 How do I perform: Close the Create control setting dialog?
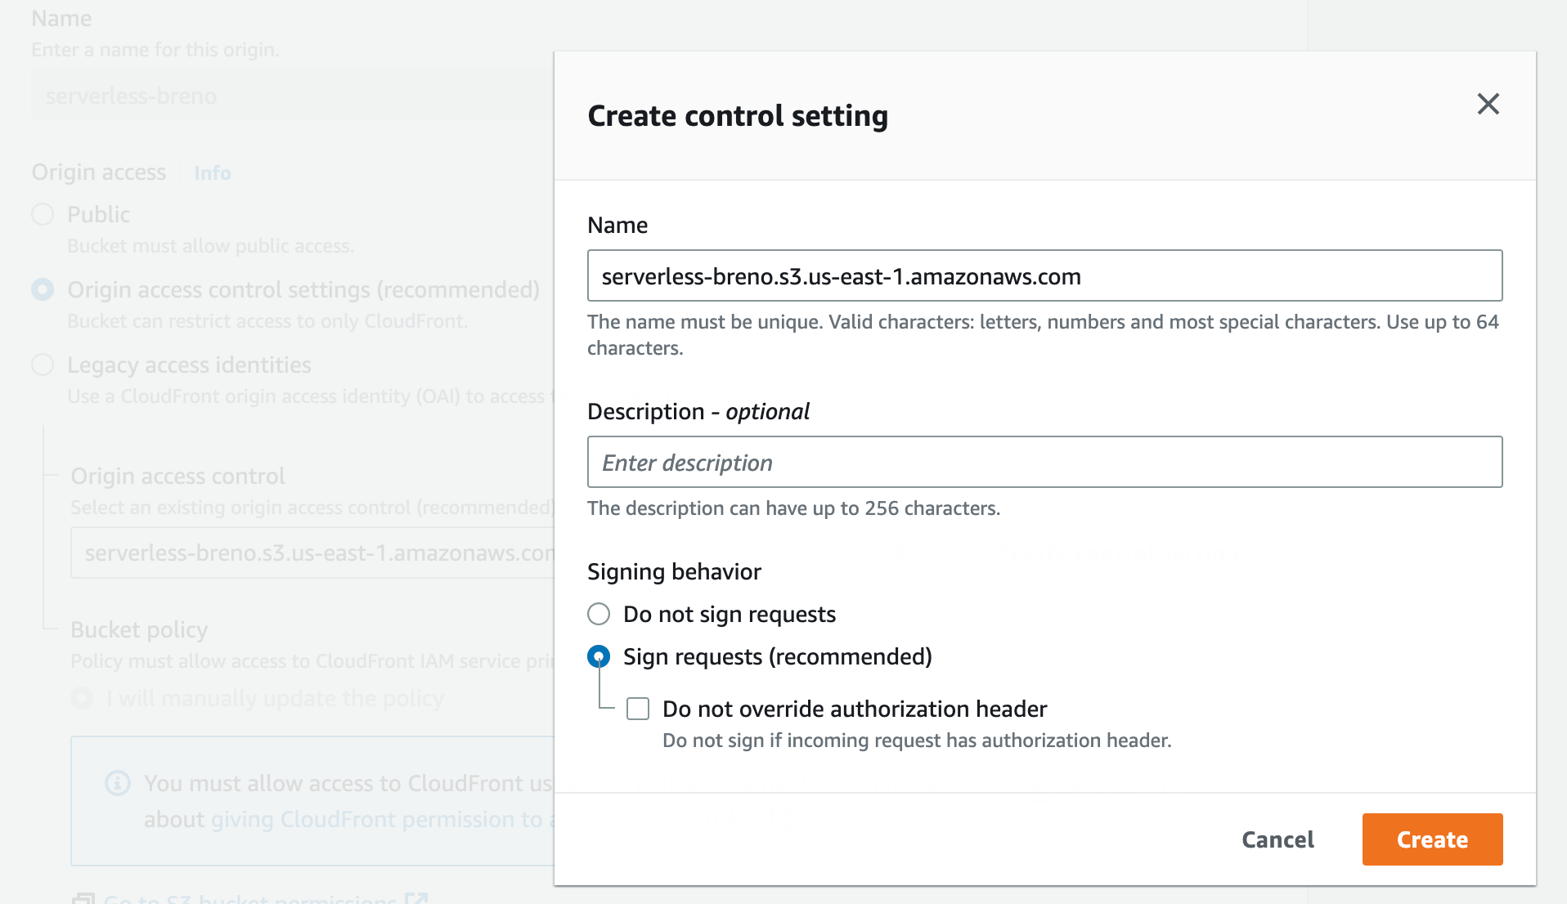tap(1488, 104)
